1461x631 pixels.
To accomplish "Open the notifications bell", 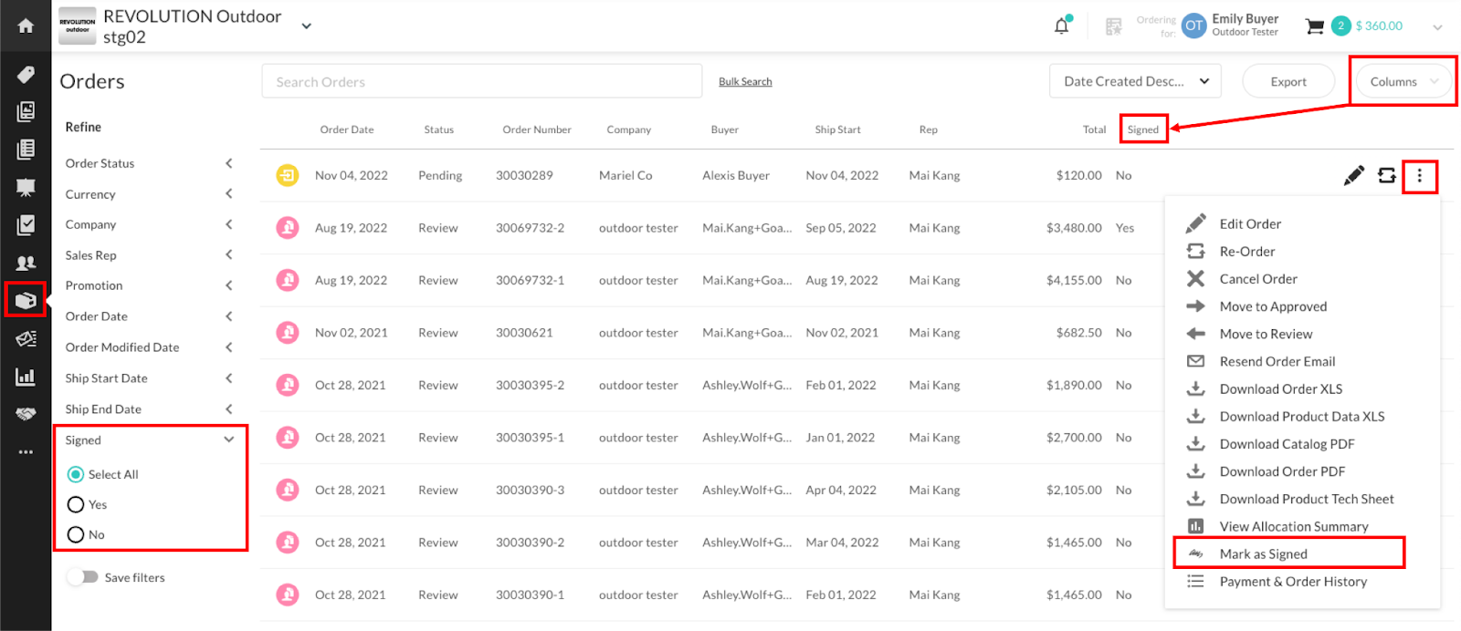I will click(1061, 26).
